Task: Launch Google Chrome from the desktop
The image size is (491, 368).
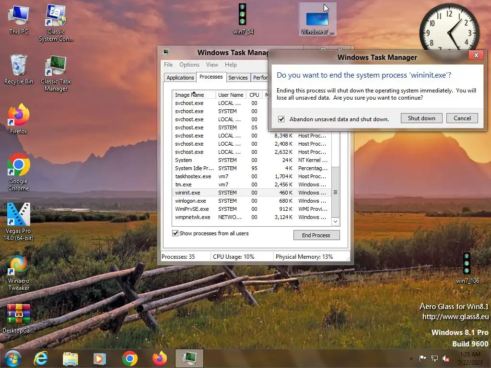Action: 19,172
